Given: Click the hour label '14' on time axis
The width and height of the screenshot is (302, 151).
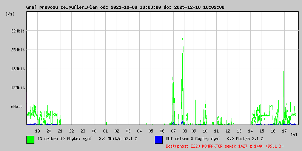Looking at the screenshot, I should tap(250, 131).
